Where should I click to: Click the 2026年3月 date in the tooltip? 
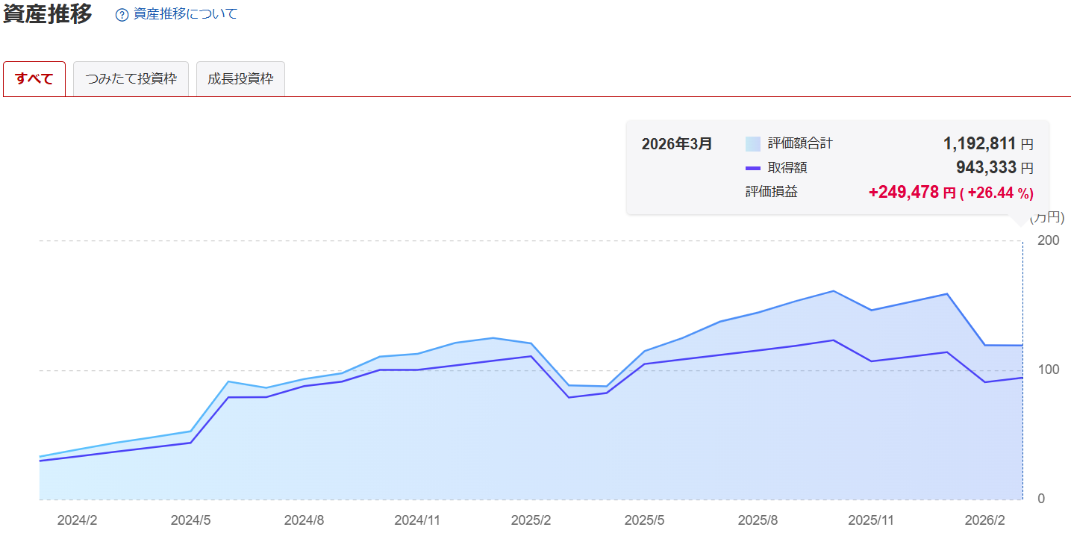676,143
